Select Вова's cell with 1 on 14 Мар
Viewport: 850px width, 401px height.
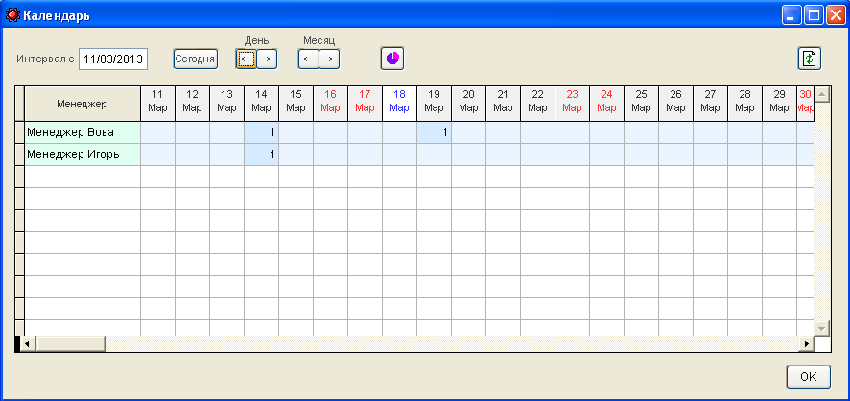point(261,132)
